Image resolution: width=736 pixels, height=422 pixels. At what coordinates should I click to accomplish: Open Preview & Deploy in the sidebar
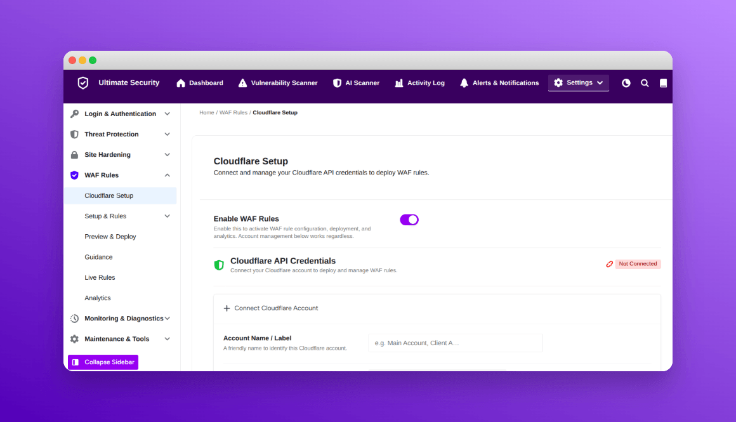[110, 237]
